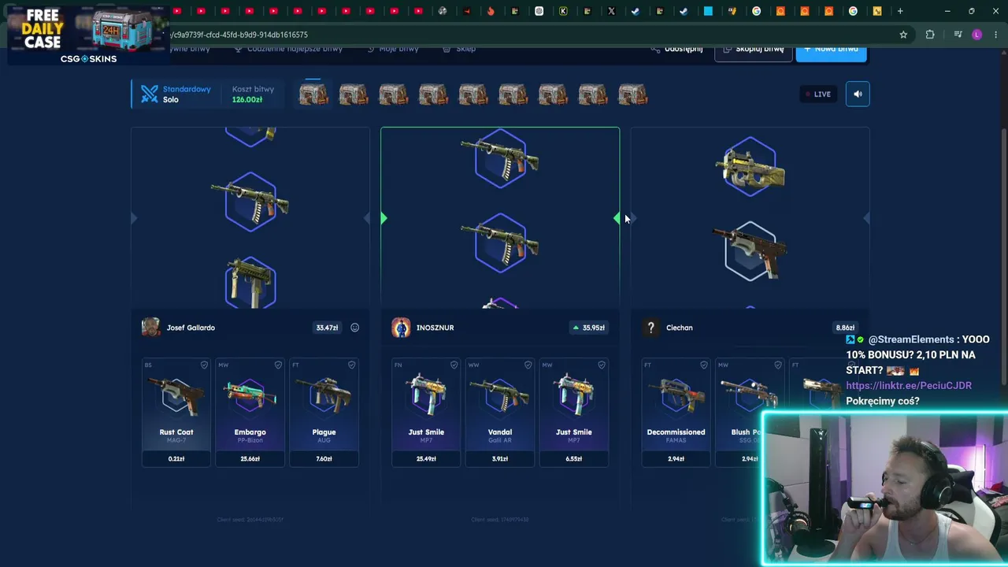Screen dimensions: 1008x567
Task: Open Codzienne najlepsze bitwy menu item
Action: [x=288, y=49]
